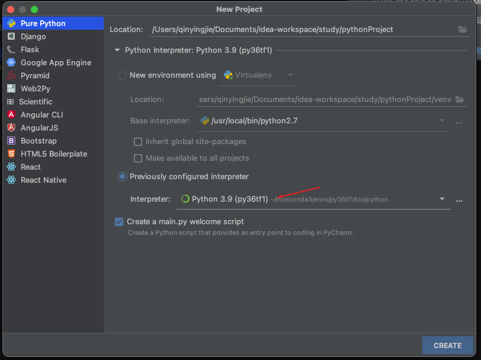Click the Web2Py icon
This screenshot has height=360, width=481.
[x=11, y=88]
